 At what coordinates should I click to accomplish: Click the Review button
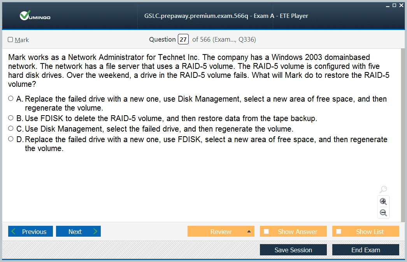[221, 231]
